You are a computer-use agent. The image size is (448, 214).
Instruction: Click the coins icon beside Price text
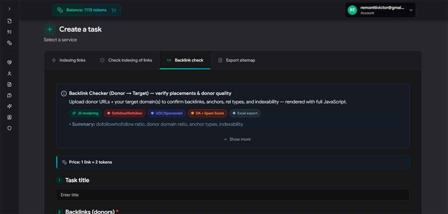point(64,162)
